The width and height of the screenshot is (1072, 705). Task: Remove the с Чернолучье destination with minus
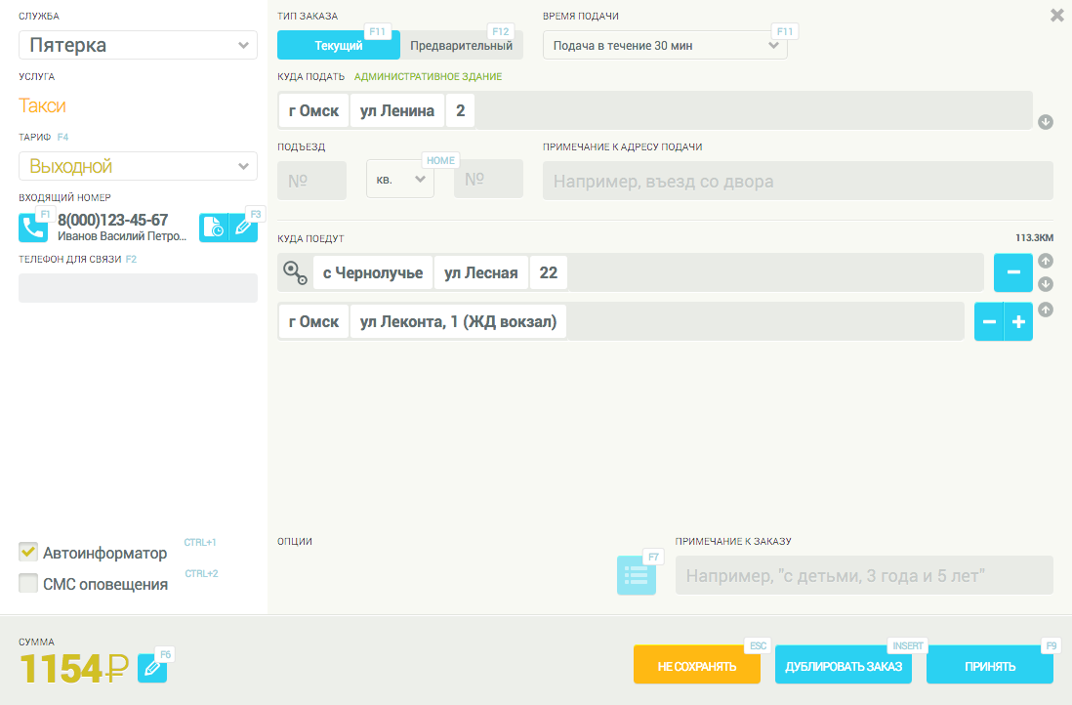pyautogui.click(x=1012, y=272)
